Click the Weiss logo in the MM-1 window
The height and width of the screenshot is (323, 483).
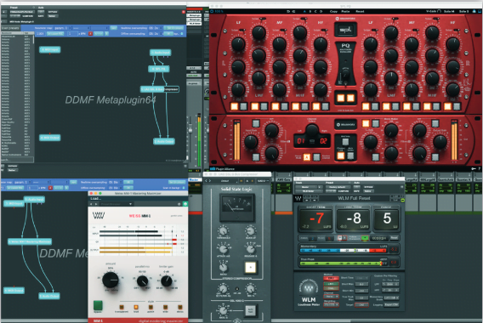pos(99,215)
